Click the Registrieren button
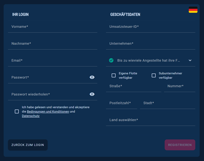204x161 pixels. 180,145
